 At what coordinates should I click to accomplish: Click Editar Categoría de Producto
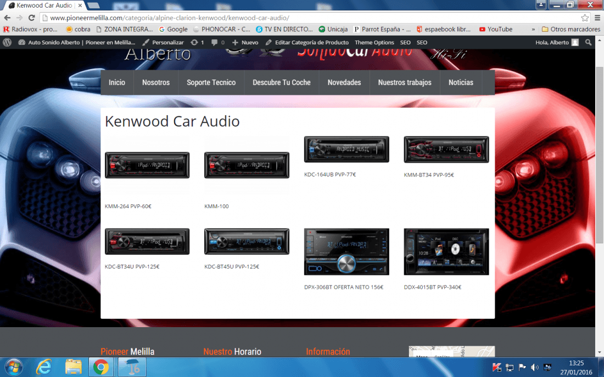tap(307, 42)
